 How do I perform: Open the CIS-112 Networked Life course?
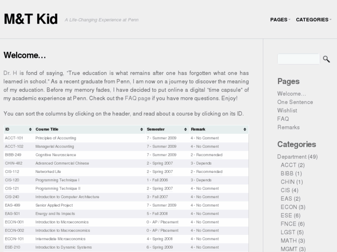tap(13, 172)
